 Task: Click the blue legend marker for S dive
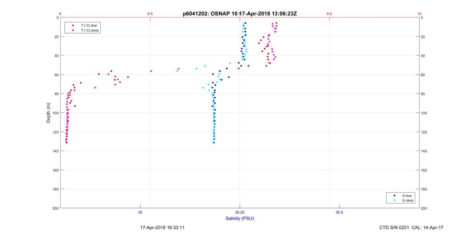point(394,196)
